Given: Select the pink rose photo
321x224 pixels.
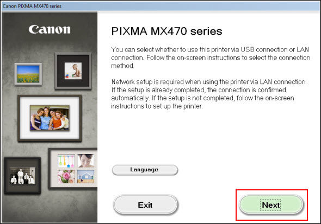Looking at the screenshot, I should click(x=66, y=176).
